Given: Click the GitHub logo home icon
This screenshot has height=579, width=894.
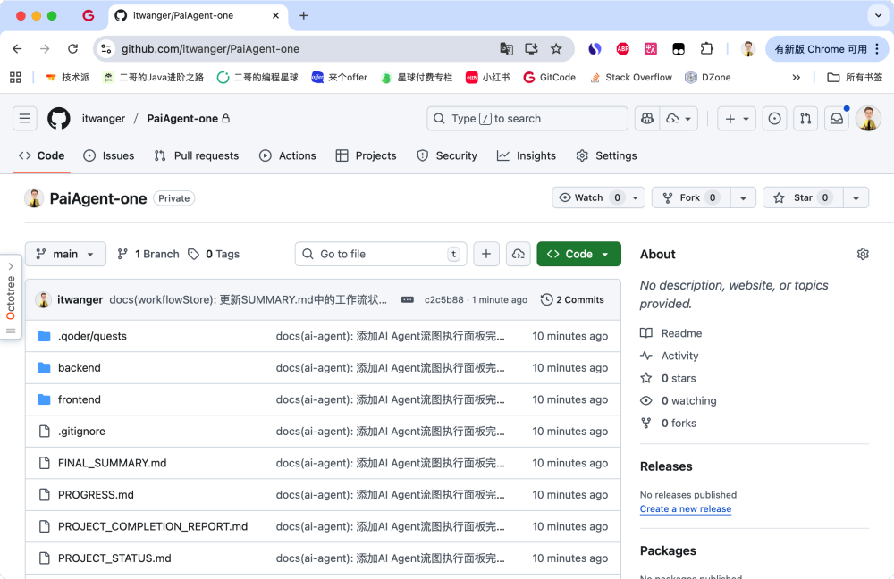Looking at the screenshot, I should [x=59, y=119].
